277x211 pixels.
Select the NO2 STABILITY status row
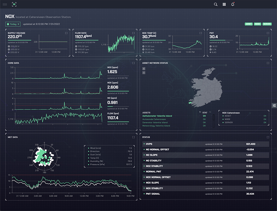coord(205,166)
